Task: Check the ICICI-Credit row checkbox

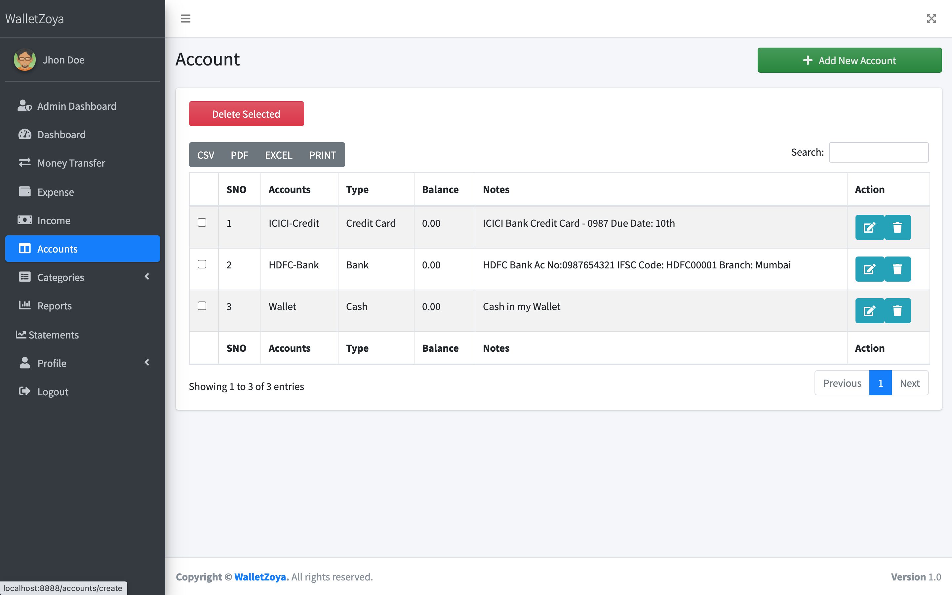Action: click(202, 223)
